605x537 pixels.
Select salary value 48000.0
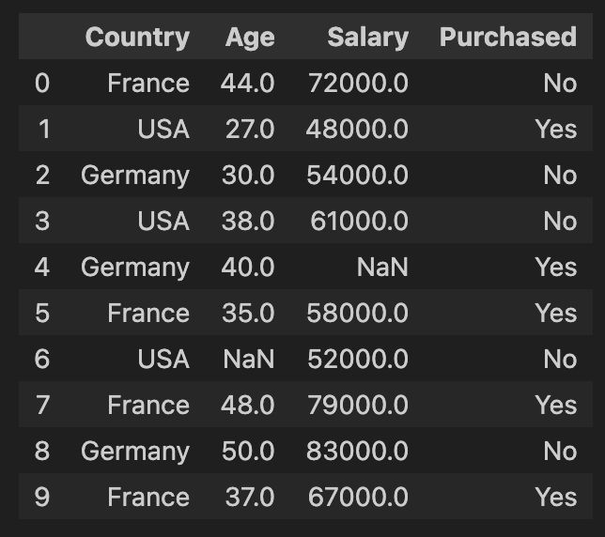(357, 129)
